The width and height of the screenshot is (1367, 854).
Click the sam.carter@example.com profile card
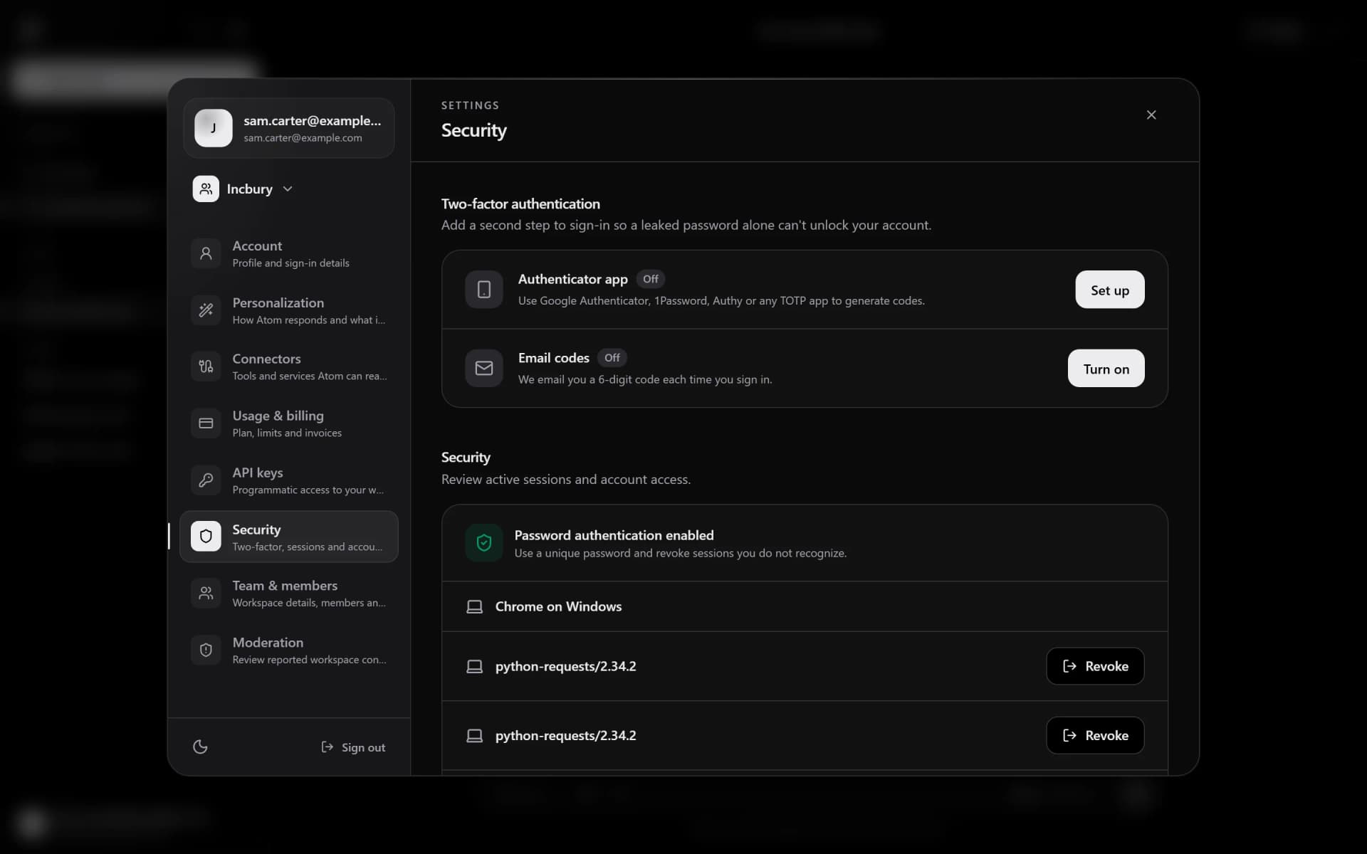[x=289, y=128]
